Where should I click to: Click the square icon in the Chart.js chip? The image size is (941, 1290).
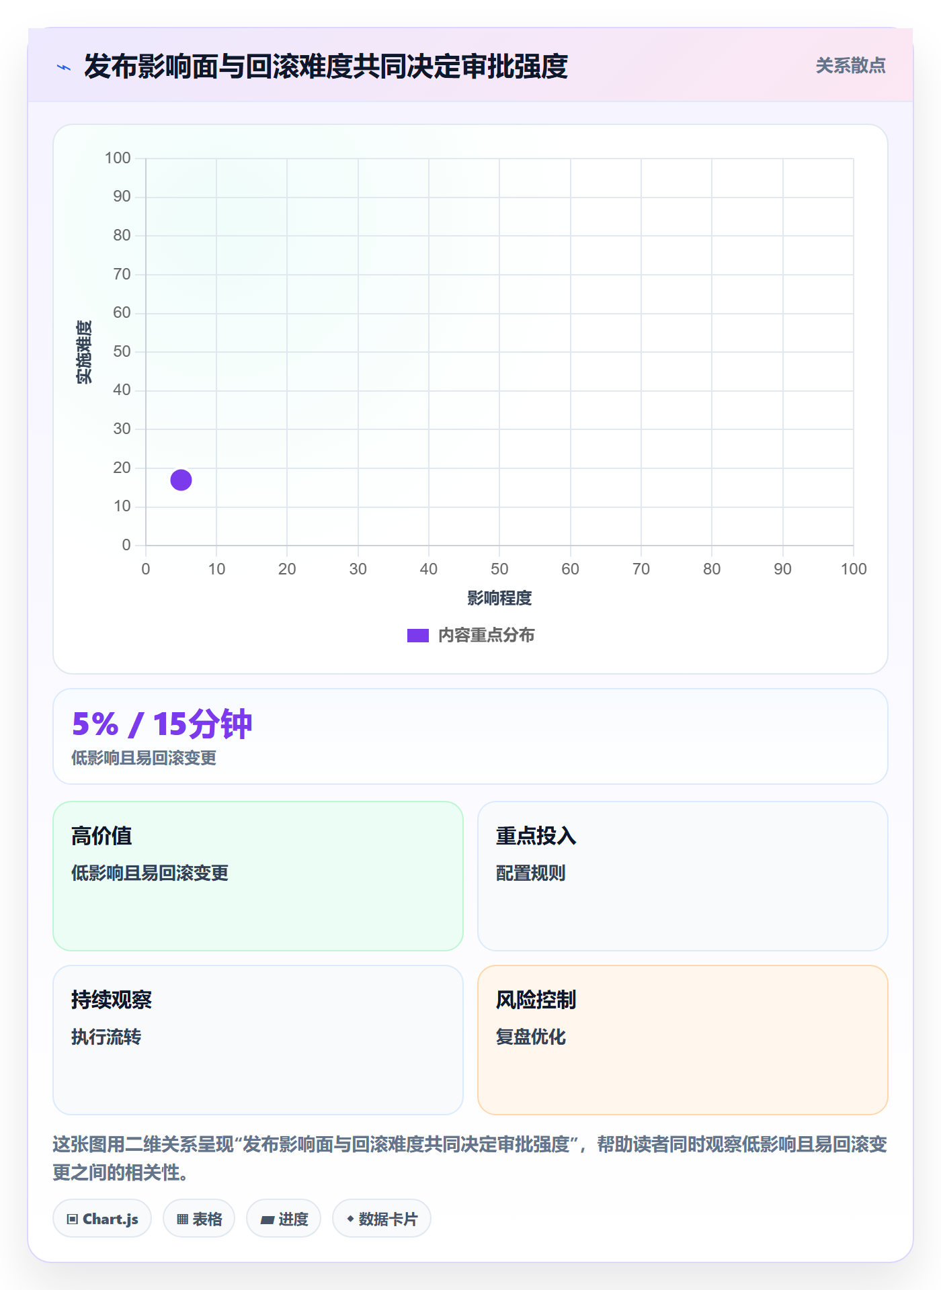tap(73, 1219)
